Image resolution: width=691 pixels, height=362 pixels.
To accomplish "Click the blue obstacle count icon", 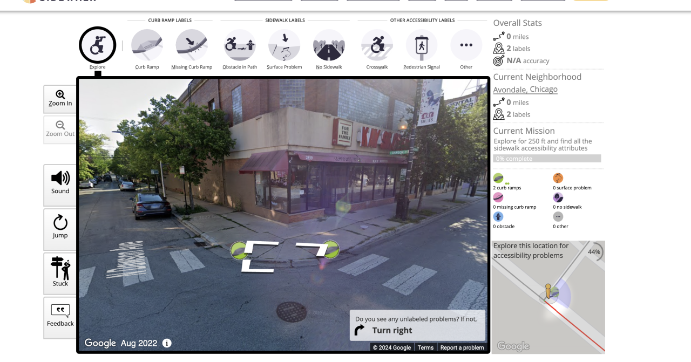I will tap(498, 216).
